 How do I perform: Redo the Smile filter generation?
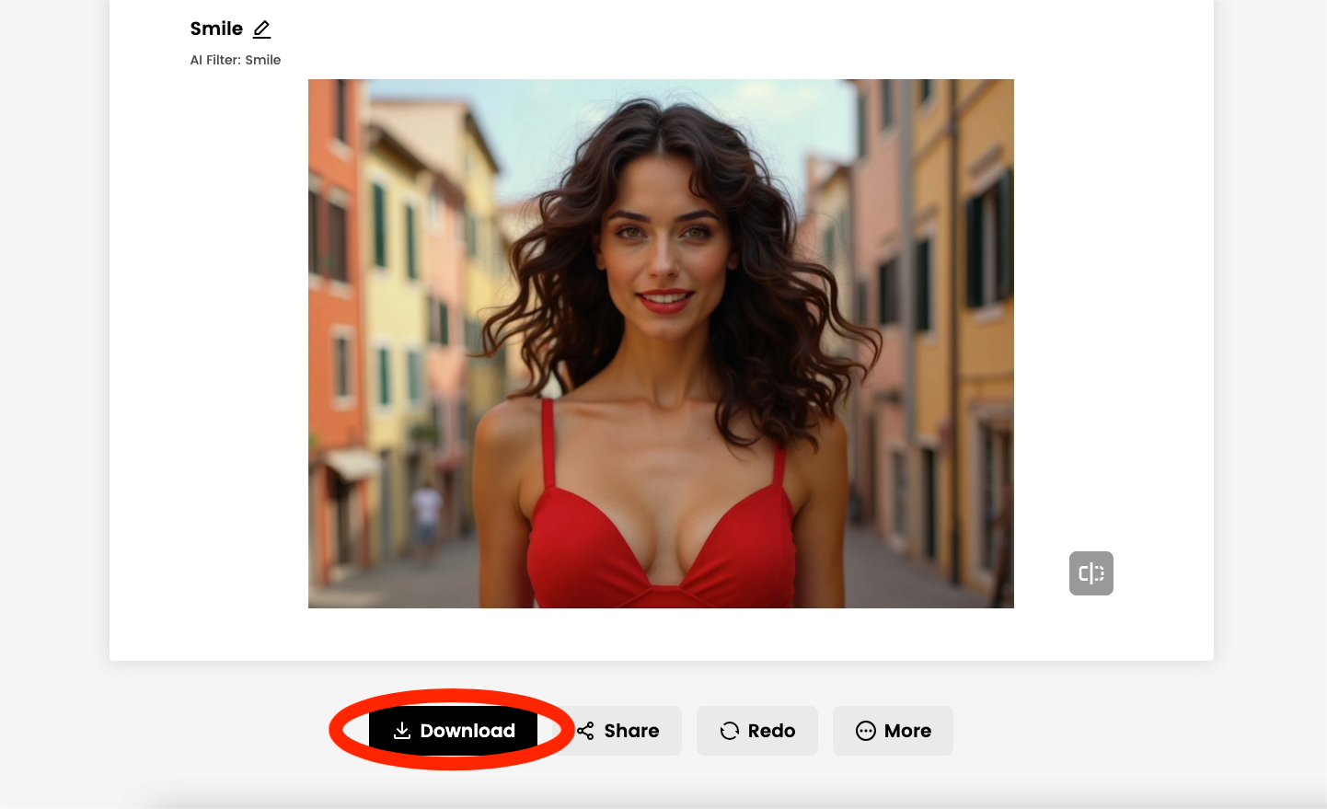[756, 731]
